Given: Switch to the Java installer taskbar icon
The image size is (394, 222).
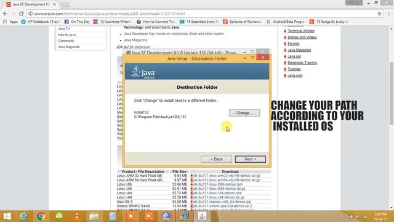Looking at the screenshot, I should [x=203, y=216].
